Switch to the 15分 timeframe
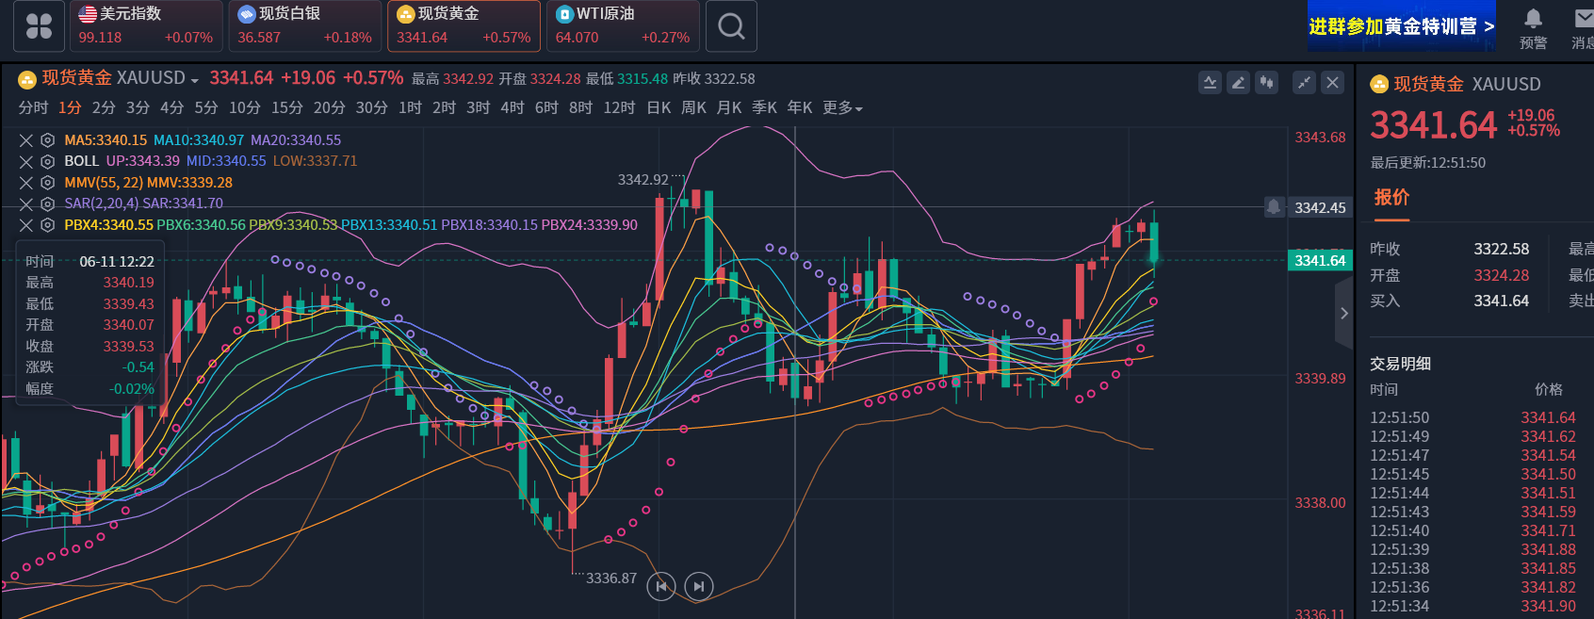Screen dimensions: 1594x619 (x=287, y=108)
